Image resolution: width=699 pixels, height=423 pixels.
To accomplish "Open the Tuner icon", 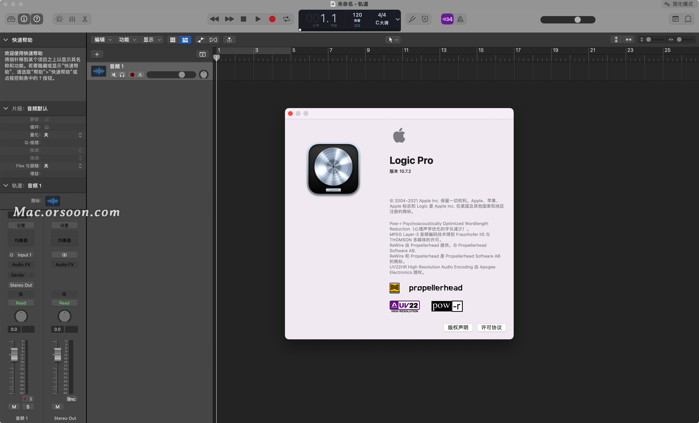I will click(412, 19).
